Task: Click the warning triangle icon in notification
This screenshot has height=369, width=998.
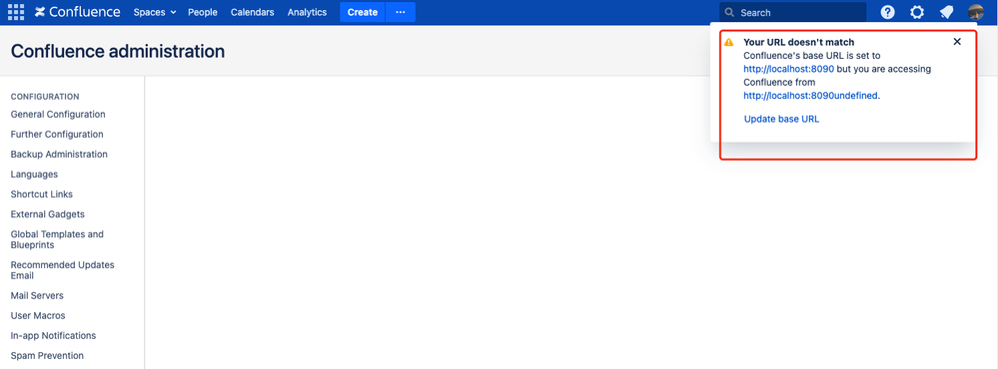Action: coord(728,42)
